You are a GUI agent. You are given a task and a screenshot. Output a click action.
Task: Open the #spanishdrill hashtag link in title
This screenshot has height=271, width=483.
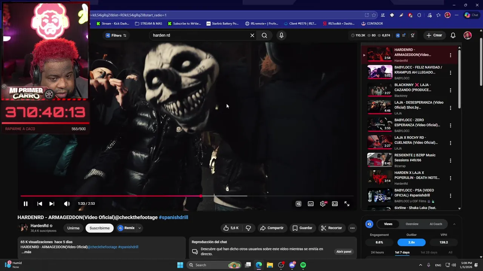click(x=173, y=217)
